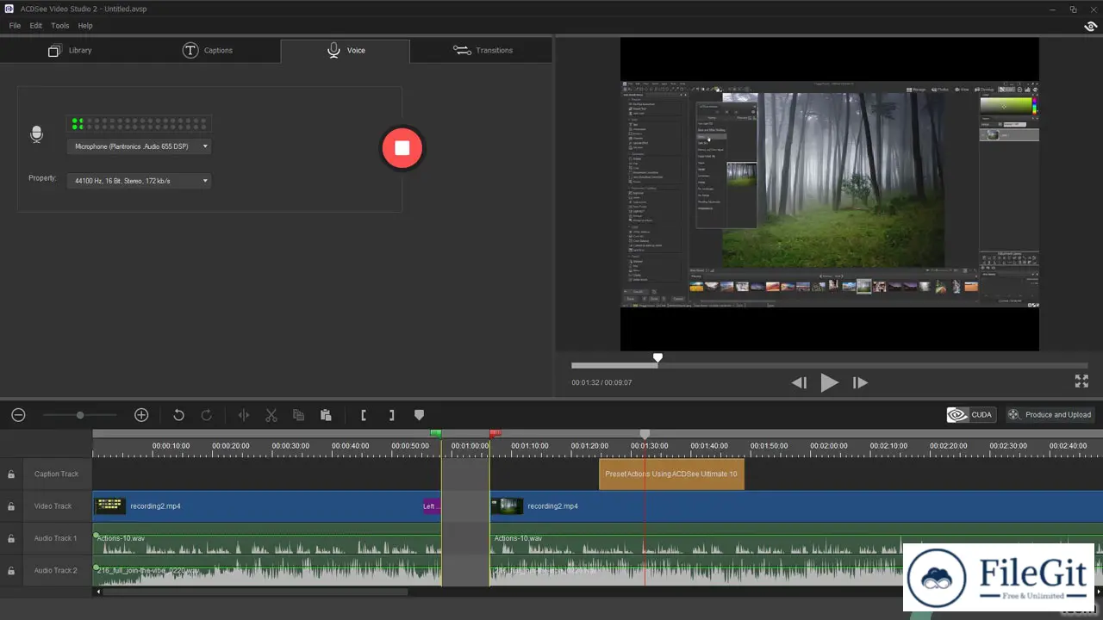Click the CUDA acceleration button

point(971,415)
